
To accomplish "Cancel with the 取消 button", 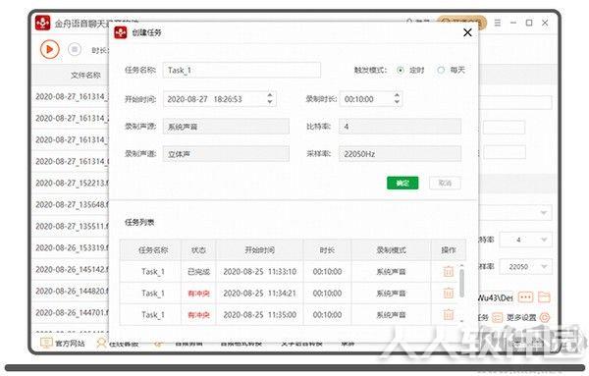I will [x=445, y=183].
